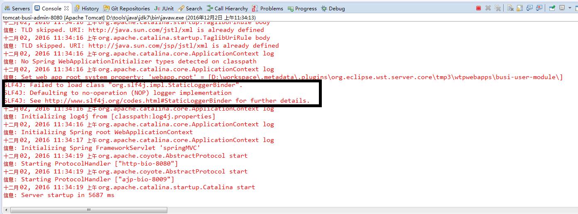Screen dimensions: 578x214
Task: Open the Display Selected Console dropdown arrow
Action: tap(570, 8)
